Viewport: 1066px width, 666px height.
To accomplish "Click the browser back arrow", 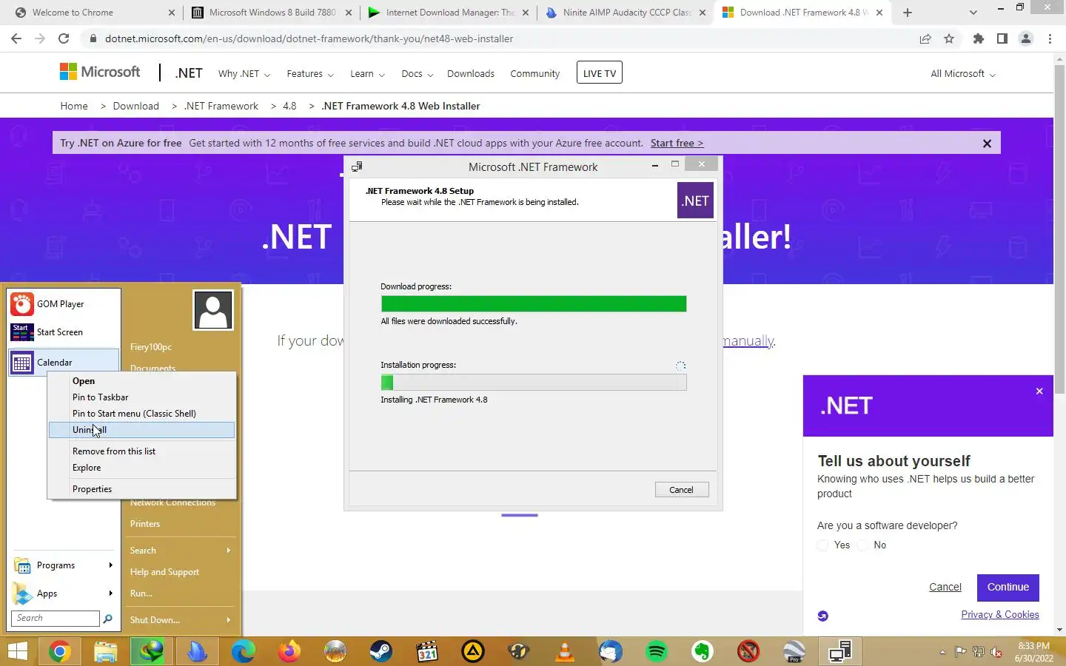I will (16, 38).
